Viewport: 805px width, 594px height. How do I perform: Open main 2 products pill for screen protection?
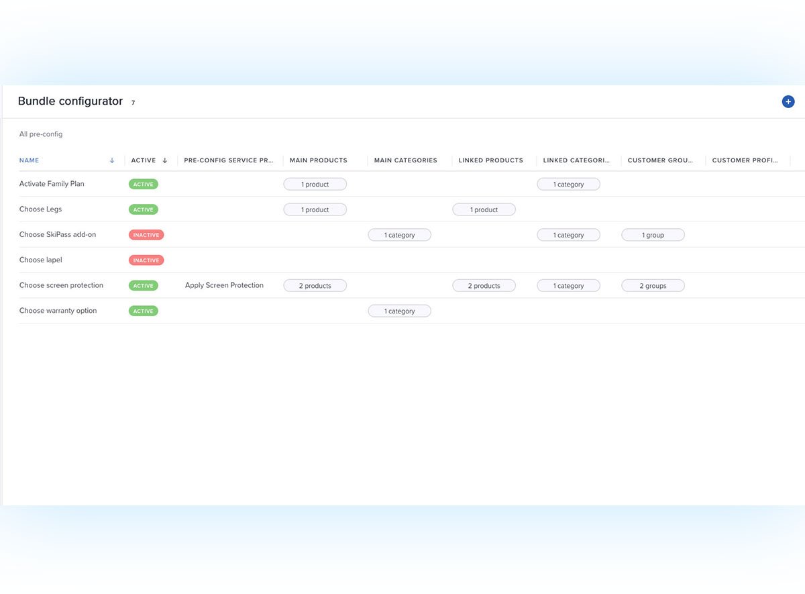pos(315,286)
